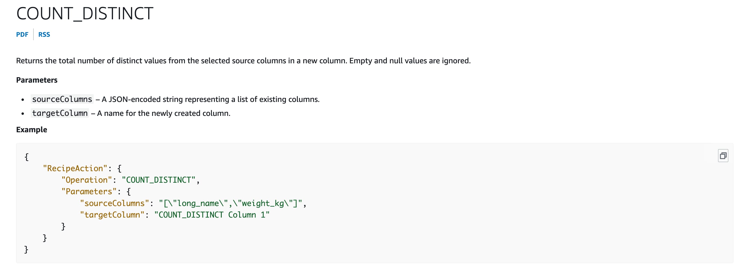Click the Parameters section heading
The image size is (742, 279).
(x=37, y=80)
